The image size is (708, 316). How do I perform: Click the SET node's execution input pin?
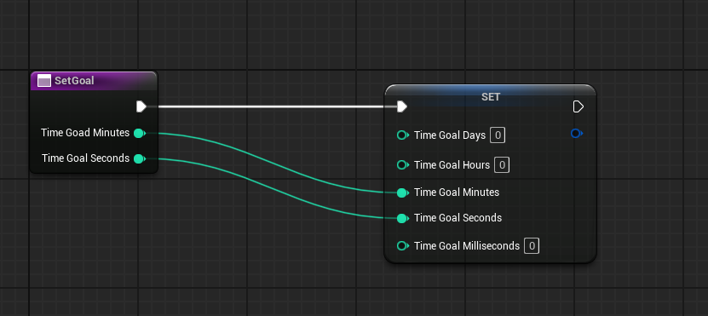[402, 106]
